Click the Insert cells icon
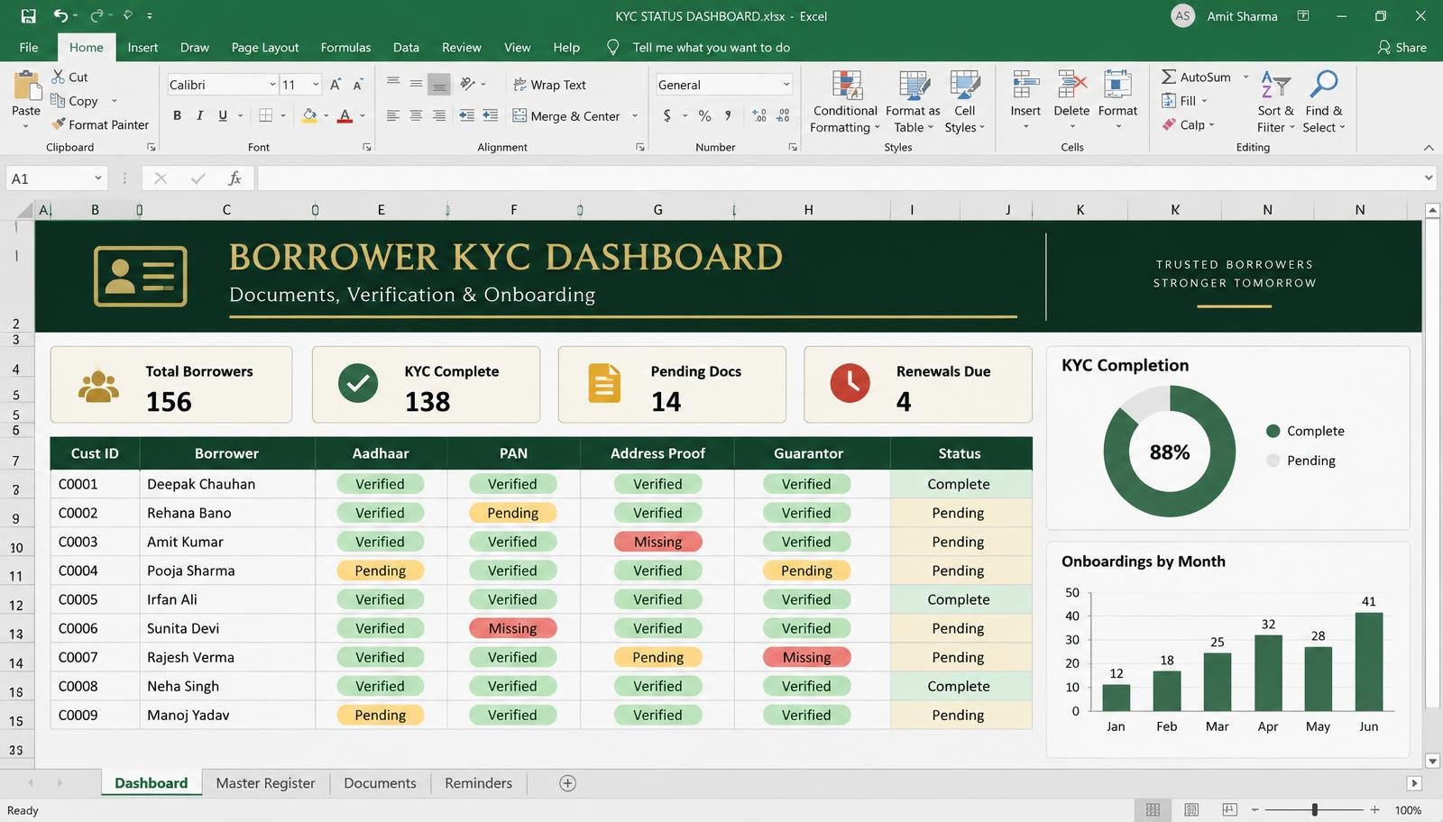Viewport: 1443px width, 822px height. coord(1025,86)
